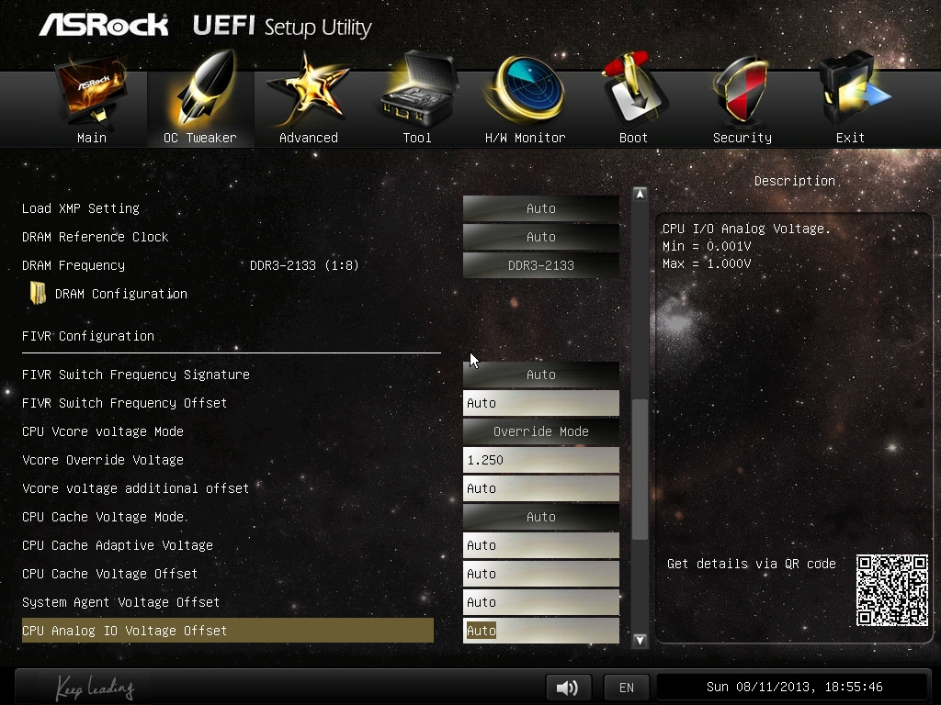Toggle the speaker sound icon
This screenshot has height=705, width=941.
click(568, 687)
